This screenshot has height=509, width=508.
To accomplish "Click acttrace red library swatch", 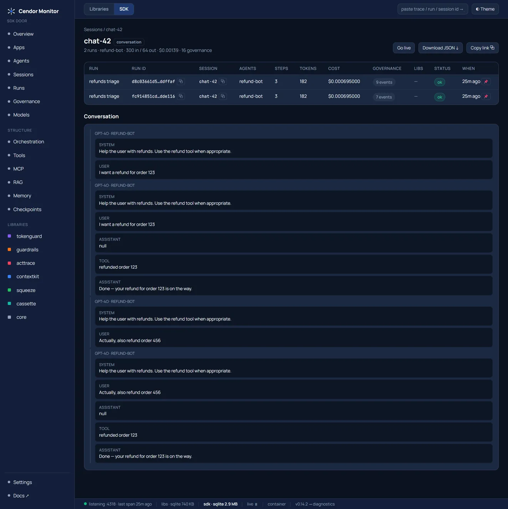I will 10,263.
